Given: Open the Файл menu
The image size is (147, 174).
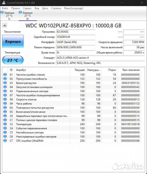Looking at the screenshot, I should pos(5,8).
